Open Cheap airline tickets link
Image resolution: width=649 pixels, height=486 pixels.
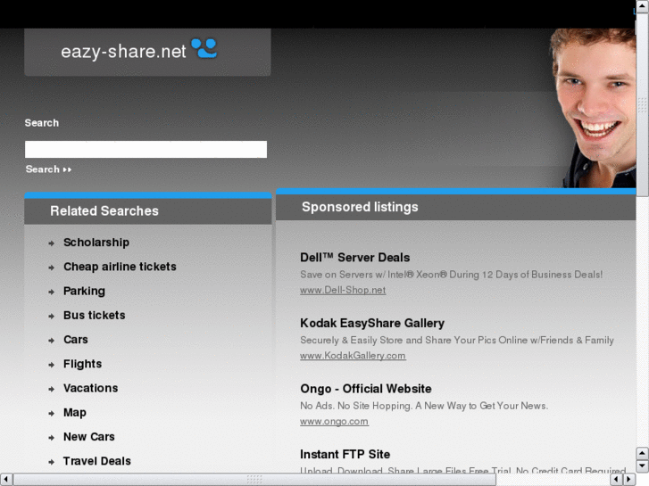[x=120, y=267]
